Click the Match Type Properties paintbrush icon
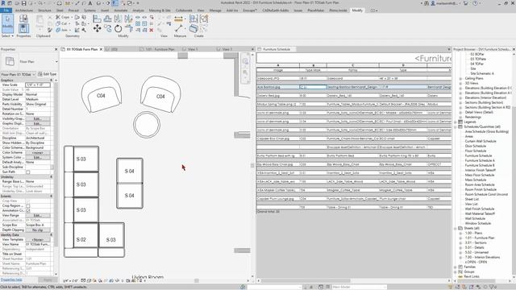The height and width of the screenshot is (290, 516). pyautogui.click(x=50, y=30)
